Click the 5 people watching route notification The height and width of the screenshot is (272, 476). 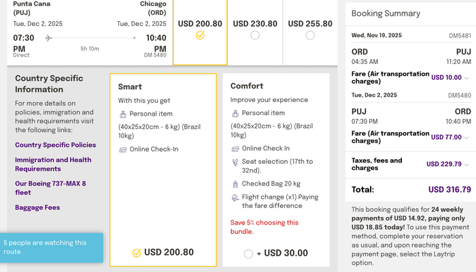click(x=52, y=248)
